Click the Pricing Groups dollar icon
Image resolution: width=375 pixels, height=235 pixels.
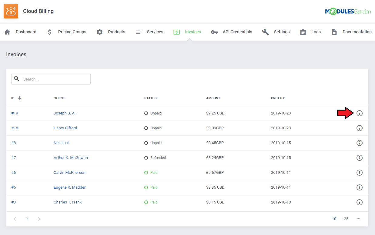pyautogui.click(x=50, y=32)
